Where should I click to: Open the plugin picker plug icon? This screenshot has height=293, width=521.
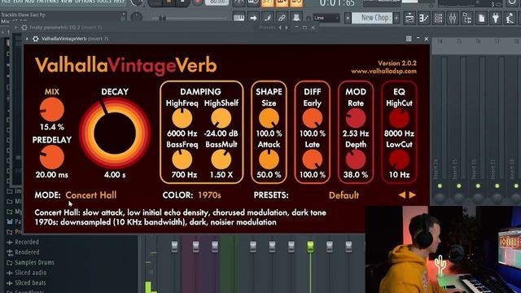[496, 18]
